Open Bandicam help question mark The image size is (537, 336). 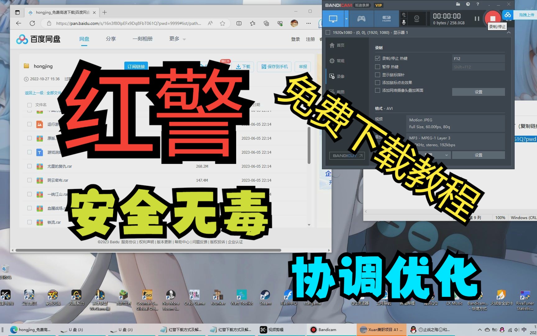[x=478, y=4]
